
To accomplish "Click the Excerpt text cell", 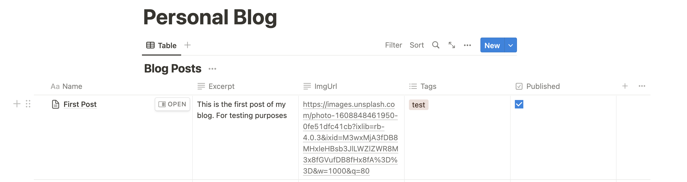I will coord(242,110).
